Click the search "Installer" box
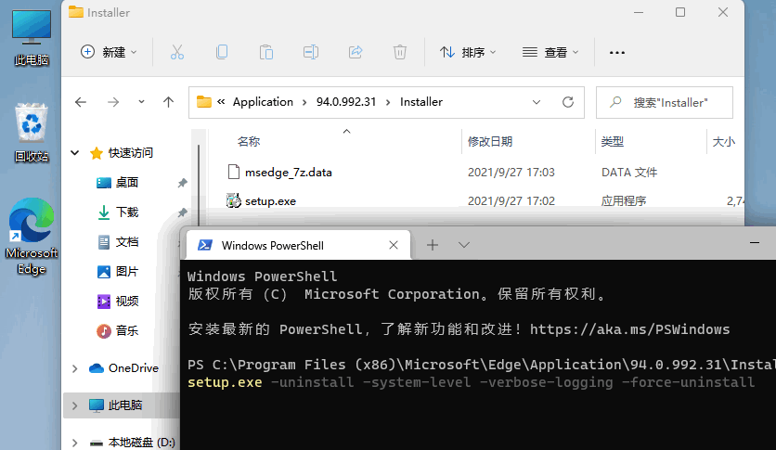776x450 pixels. [665, 102]
